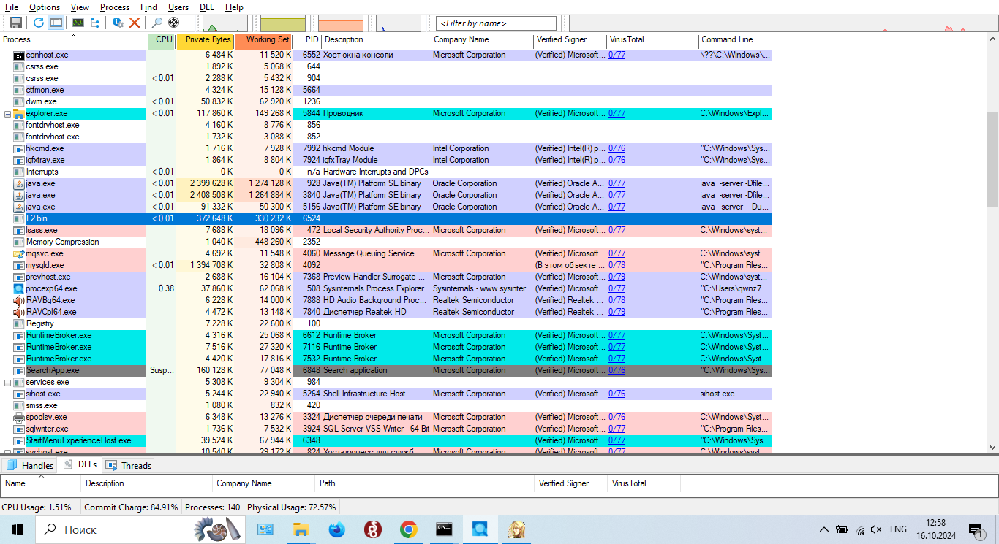Click the Find handle magnifier icon
The image size is (999, 544).
coord(157,23)
